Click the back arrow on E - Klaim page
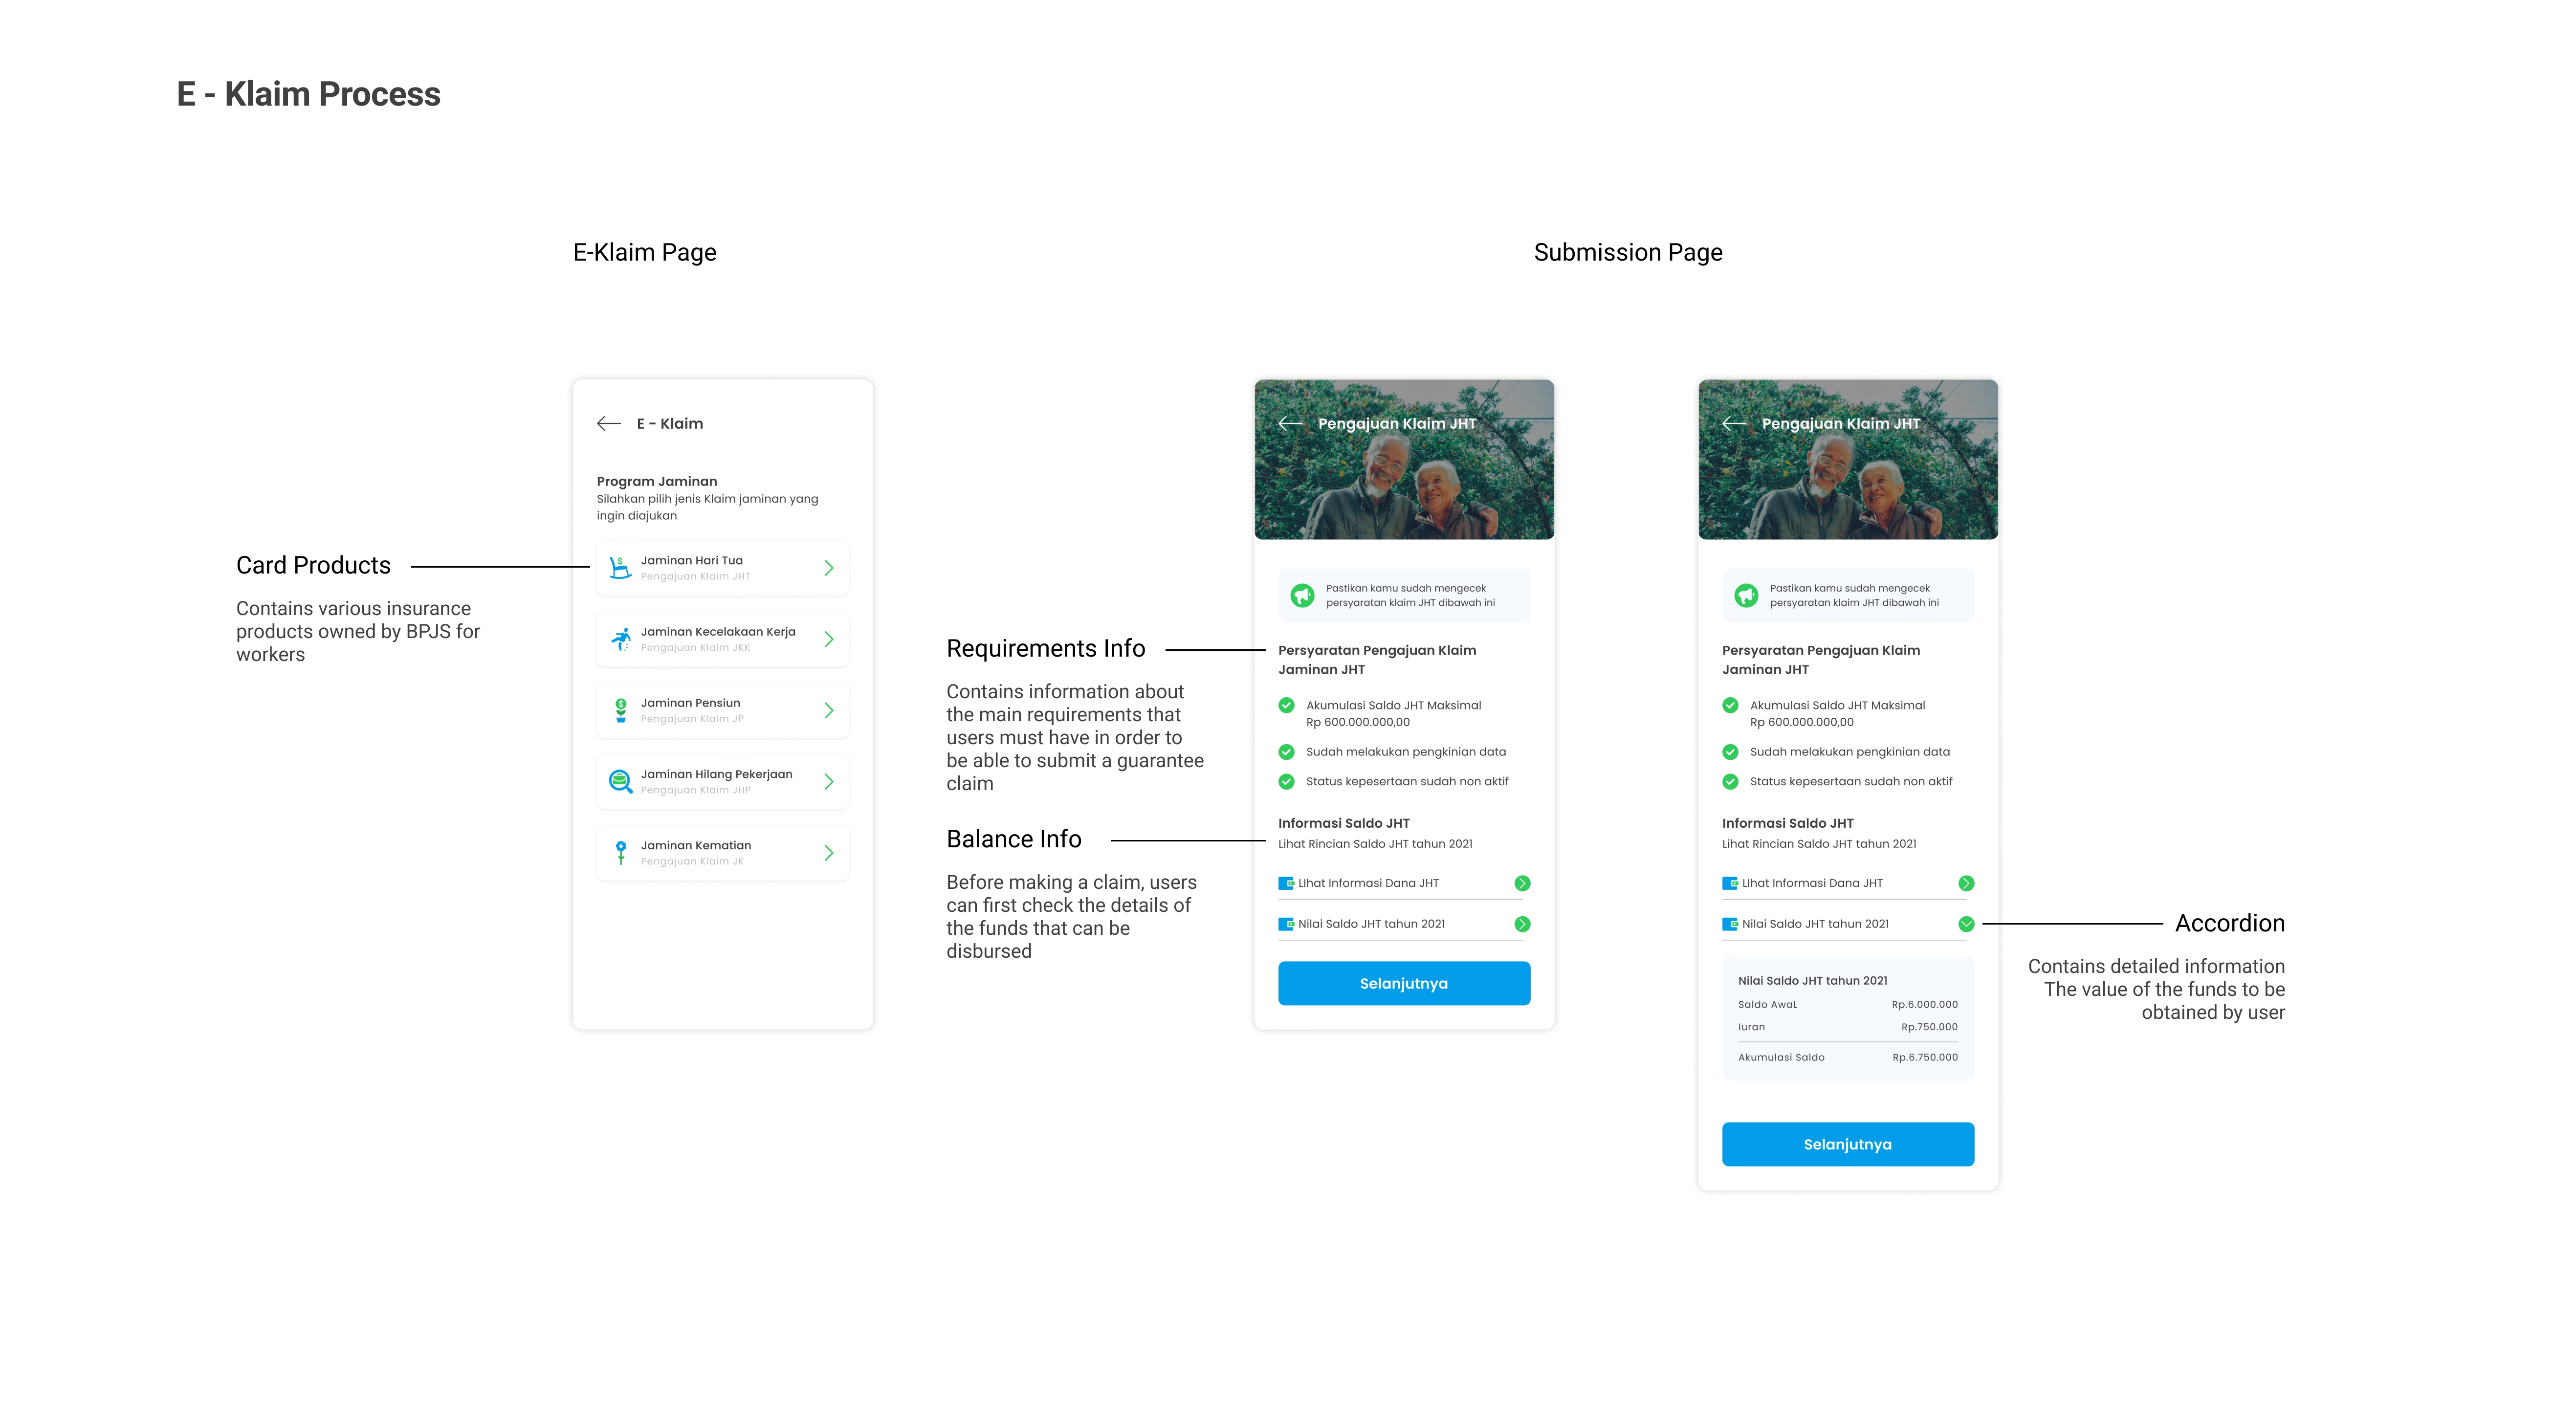Viewport: 2576px width, 1413px height. [x=609, y=424]
